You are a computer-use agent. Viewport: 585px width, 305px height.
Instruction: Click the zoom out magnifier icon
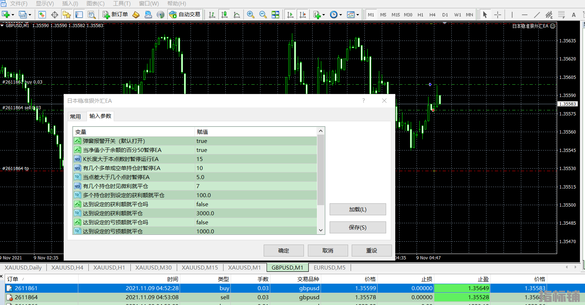(263, 14)
